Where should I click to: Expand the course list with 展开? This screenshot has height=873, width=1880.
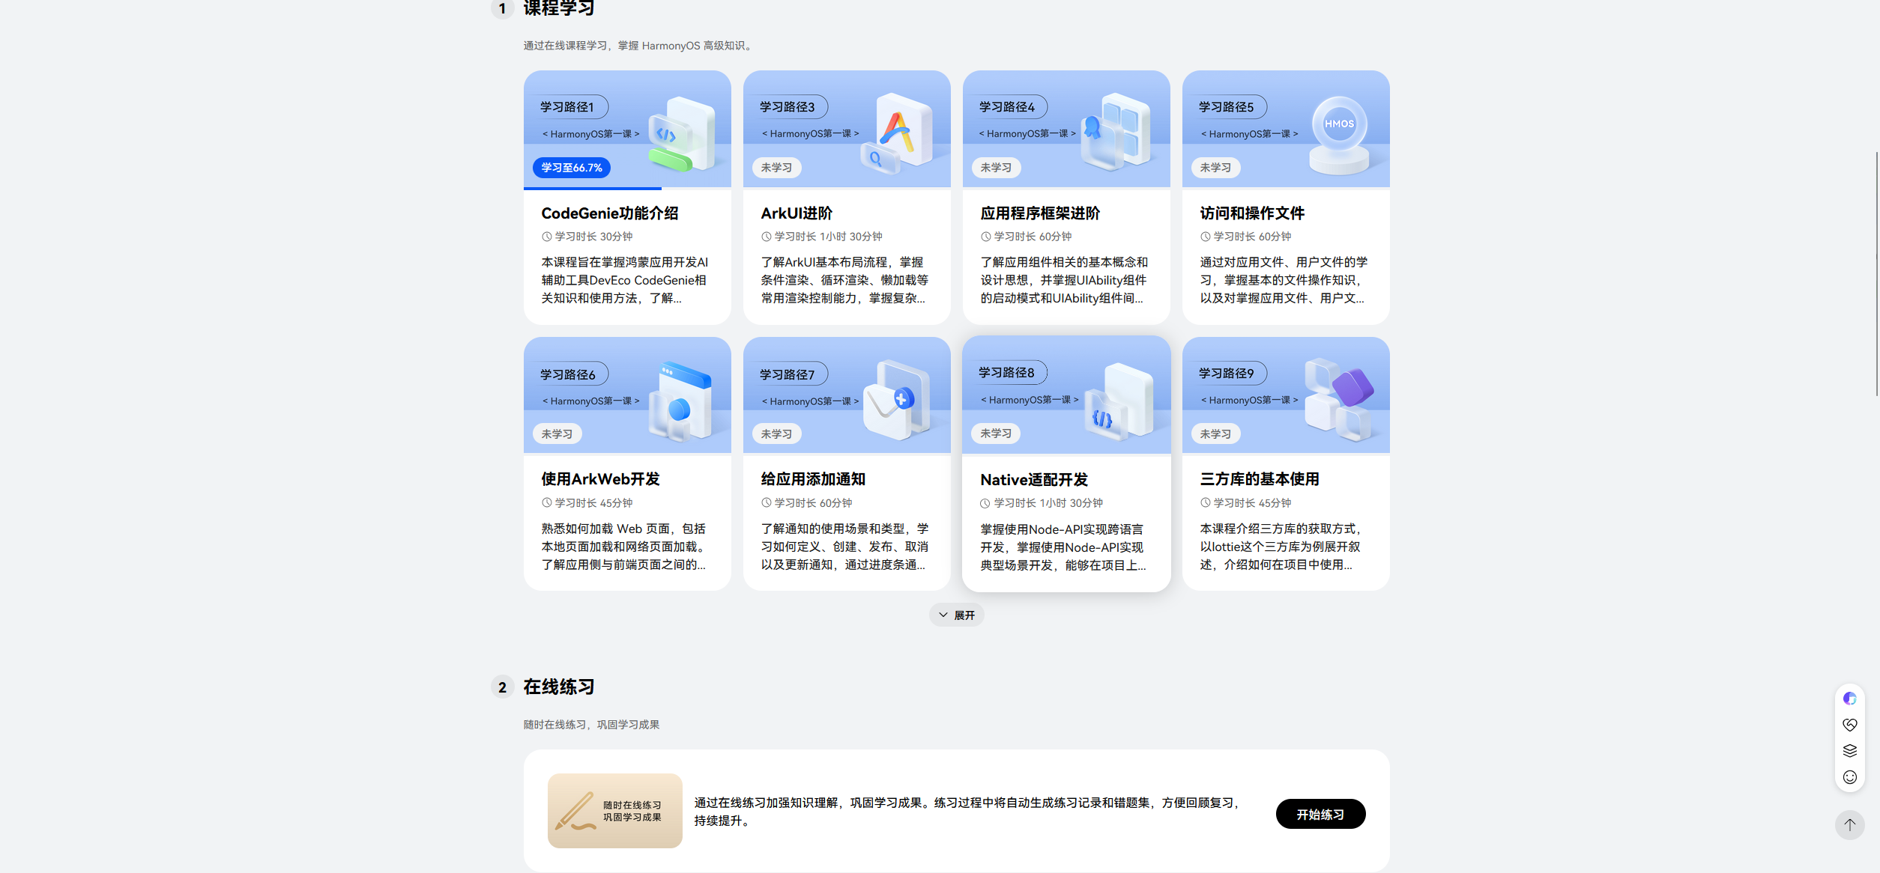pos(956,615)
